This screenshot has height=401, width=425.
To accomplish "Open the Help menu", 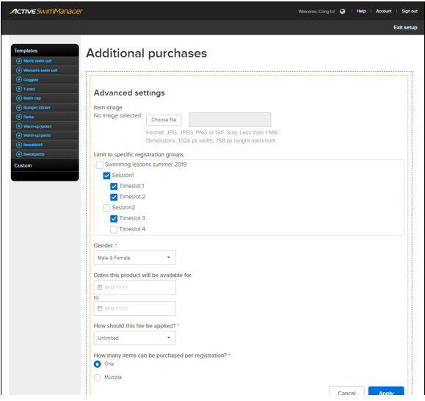I will click(x=361, y=11).
